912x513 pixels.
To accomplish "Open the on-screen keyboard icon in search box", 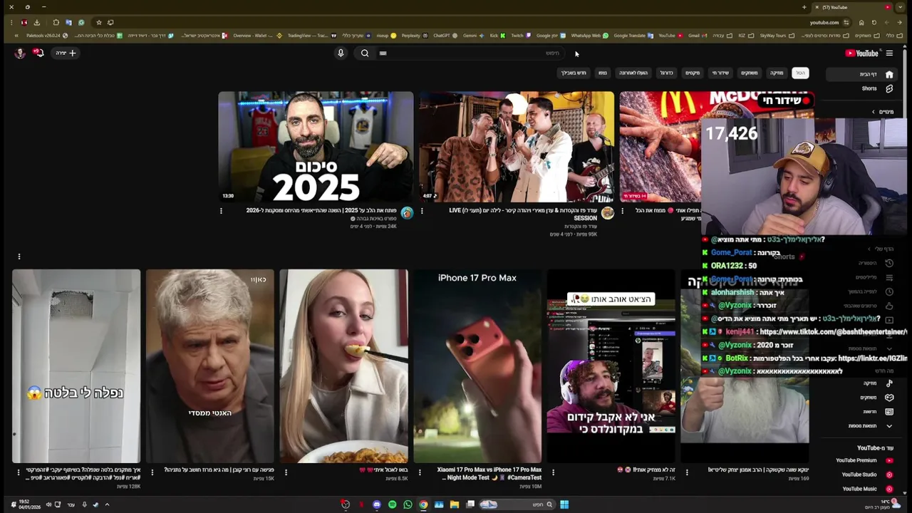I will (x=383, y=53).
